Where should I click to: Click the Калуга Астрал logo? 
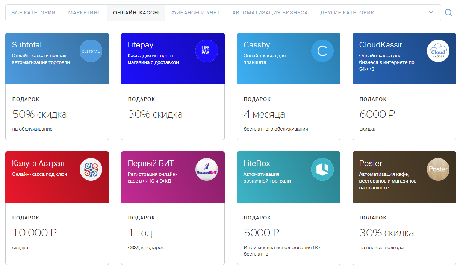tap(91, 169)
